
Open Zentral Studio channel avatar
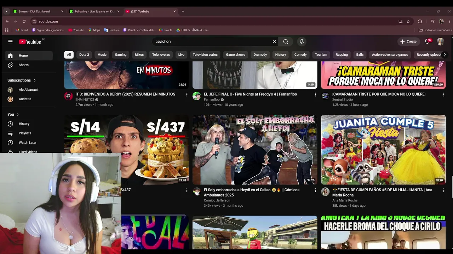(x=325, y=96)
